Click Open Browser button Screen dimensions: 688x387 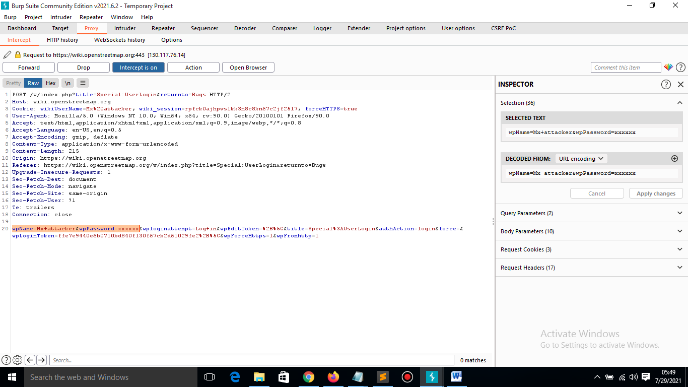(x=248, y=68)
